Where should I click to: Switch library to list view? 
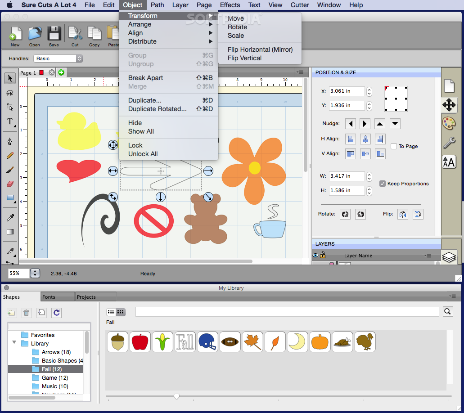[111, 311]
